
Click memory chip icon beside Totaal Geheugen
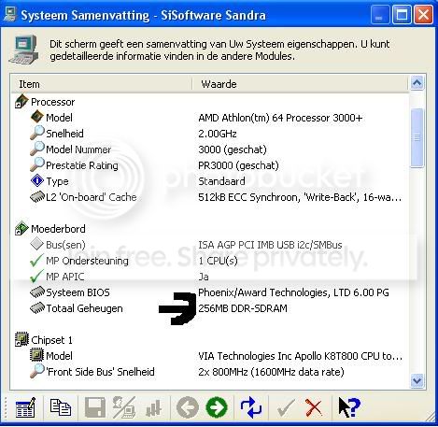pyautogui.click(x=37, y=308)
